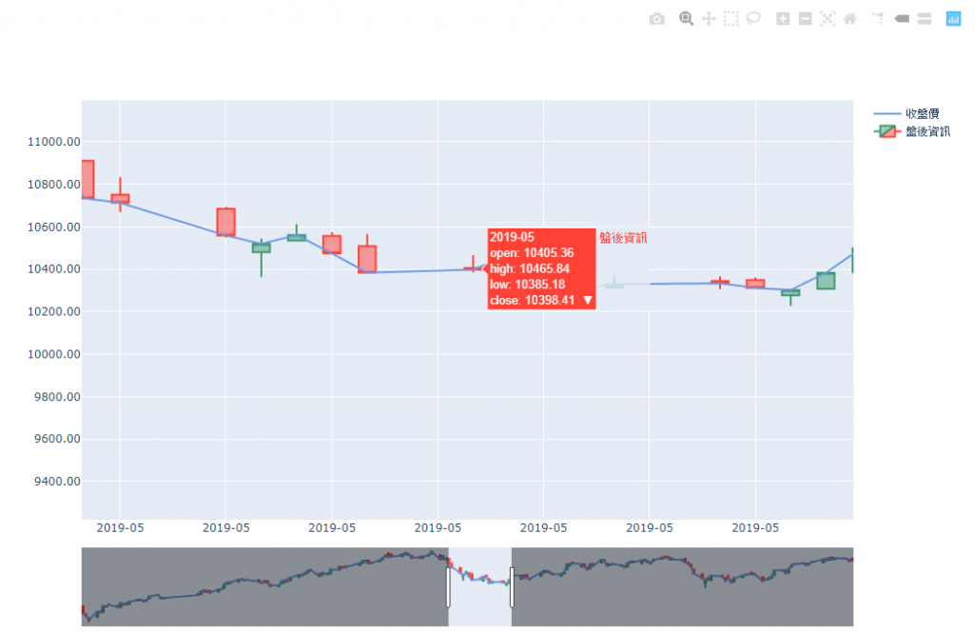Download the plot as PNG with camera icon
This screenshot has width=974, height=632.
656,19
